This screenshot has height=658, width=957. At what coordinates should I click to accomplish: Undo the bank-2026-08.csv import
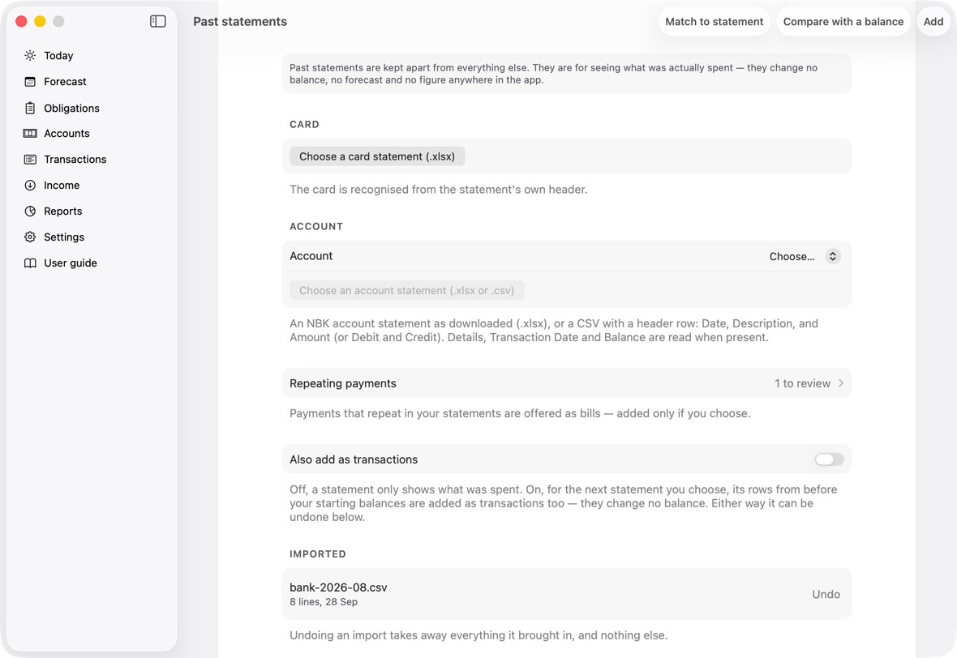(826, 595)
